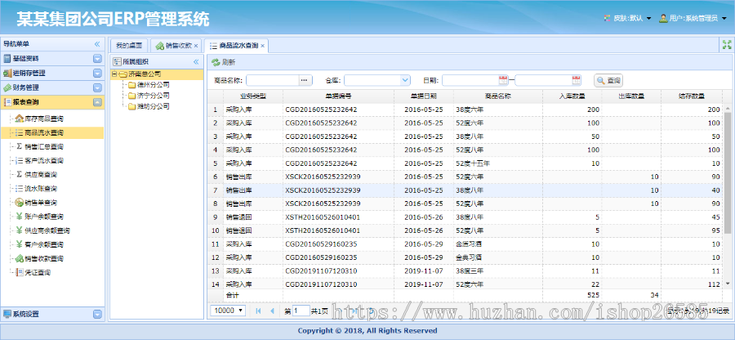Collapse the 济南总公司 tree node
This screenshot has height=340, width=735.
click(114, 74)
